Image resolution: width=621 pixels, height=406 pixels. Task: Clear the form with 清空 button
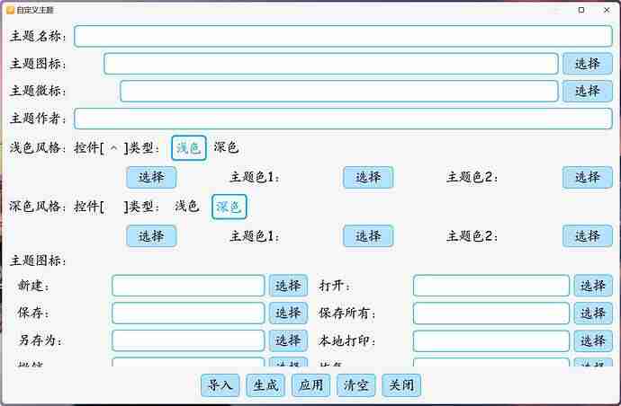[x=356, y=385]
